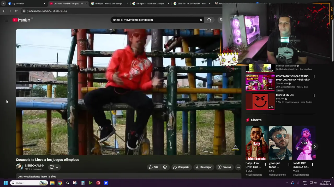Open the SIENDOKAM channel name link
Image resolution: width=334 pixels, height=187 pixels.
pyautogui.click(x=33, y=166)
